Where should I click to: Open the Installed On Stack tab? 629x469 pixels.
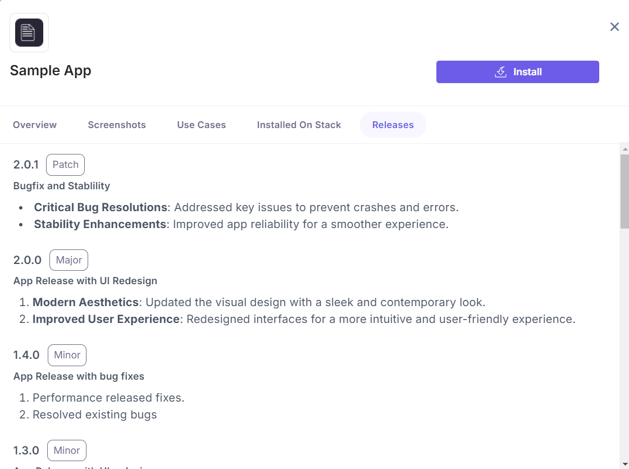[299, 125]
